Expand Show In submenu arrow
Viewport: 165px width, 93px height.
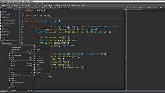pyautogui.click(x=33, y=51)
